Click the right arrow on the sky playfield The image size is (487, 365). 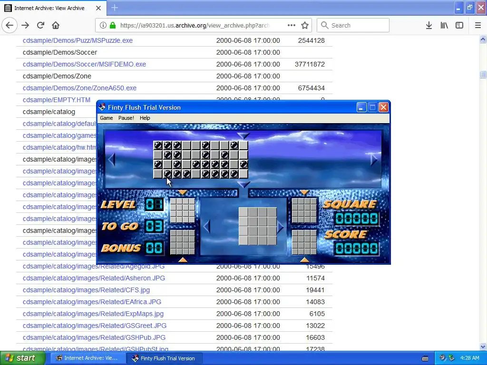[374, 160]
